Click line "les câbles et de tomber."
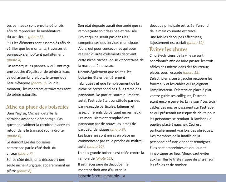 click(168, 165)
